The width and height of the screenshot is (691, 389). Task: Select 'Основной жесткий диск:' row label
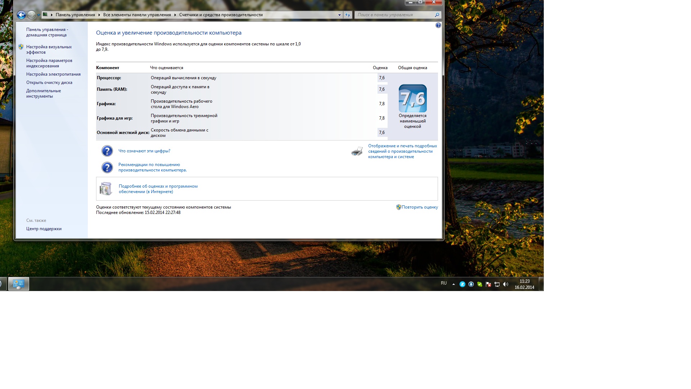123,133
